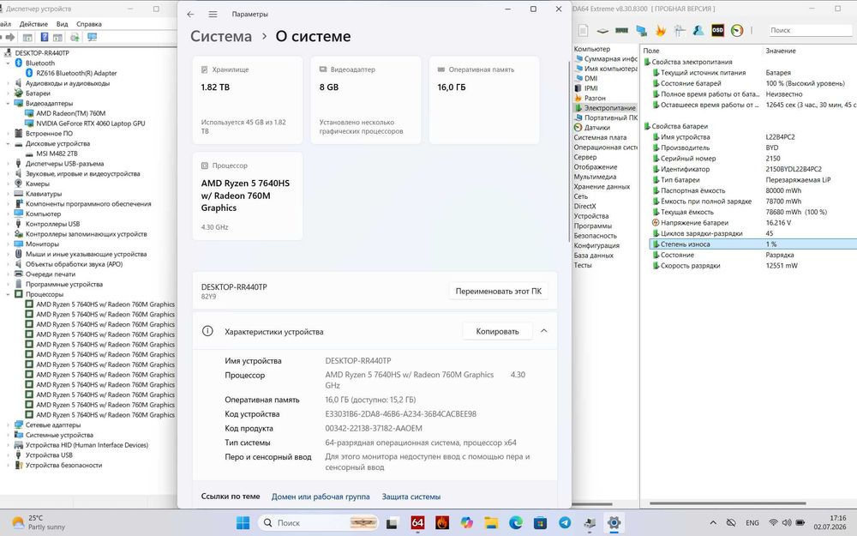Click the blue question-mark help icon in Device Manager
Viewport: 857px width, 536px height.
[45, 37]
